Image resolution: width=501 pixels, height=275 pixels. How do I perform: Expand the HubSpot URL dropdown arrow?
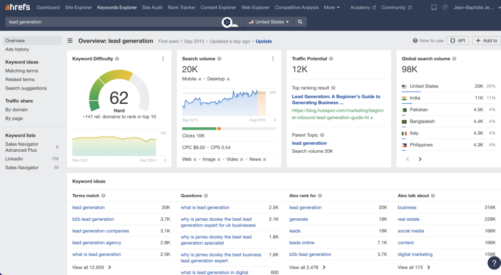[x=372, y=118]
